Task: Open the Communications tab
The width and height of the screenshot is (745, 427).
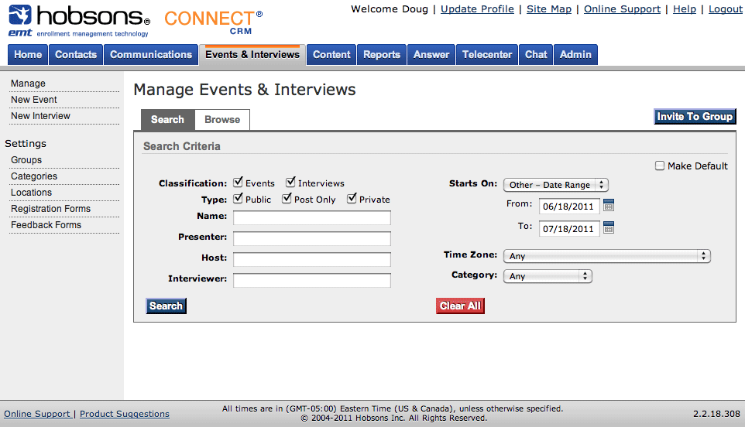Action: click(x=151, y=55)
